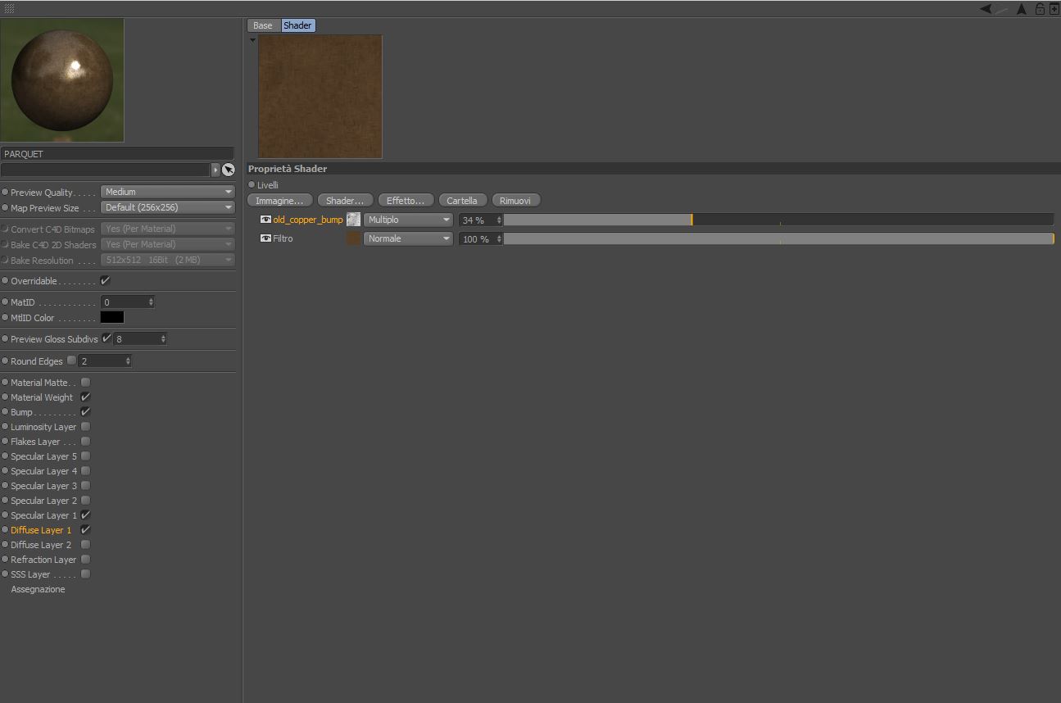
Task: Click the material sphere preview thumbnail
Action: tap(62, 79)
